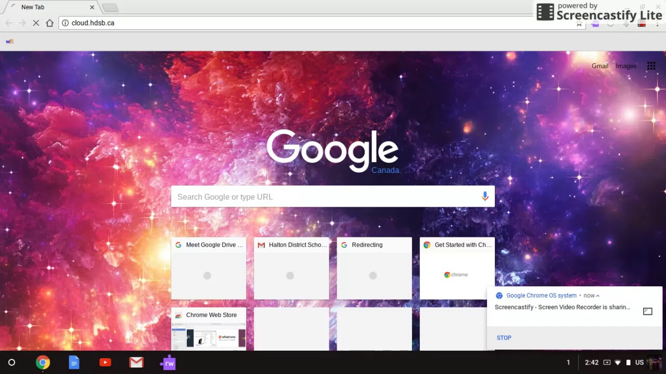This screenshot has height=374, width=666.
Task: Open the Gmail link
Action: click(600, 66)
